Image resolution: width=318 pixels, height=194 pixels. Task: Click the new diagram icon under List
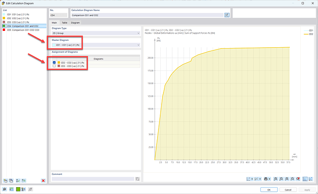coord(5,180)
